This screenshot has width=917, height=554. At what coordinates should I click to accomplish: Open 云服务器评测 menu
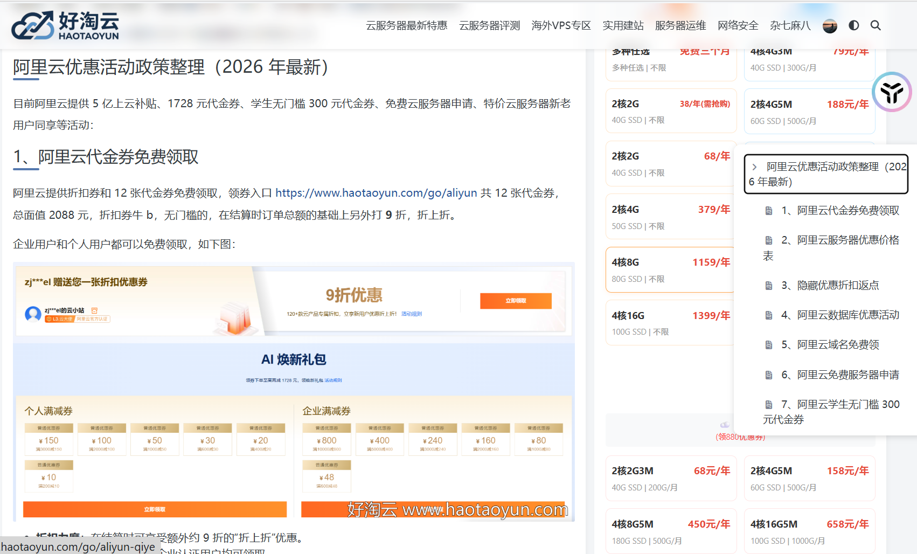click(x=489, y=25)
